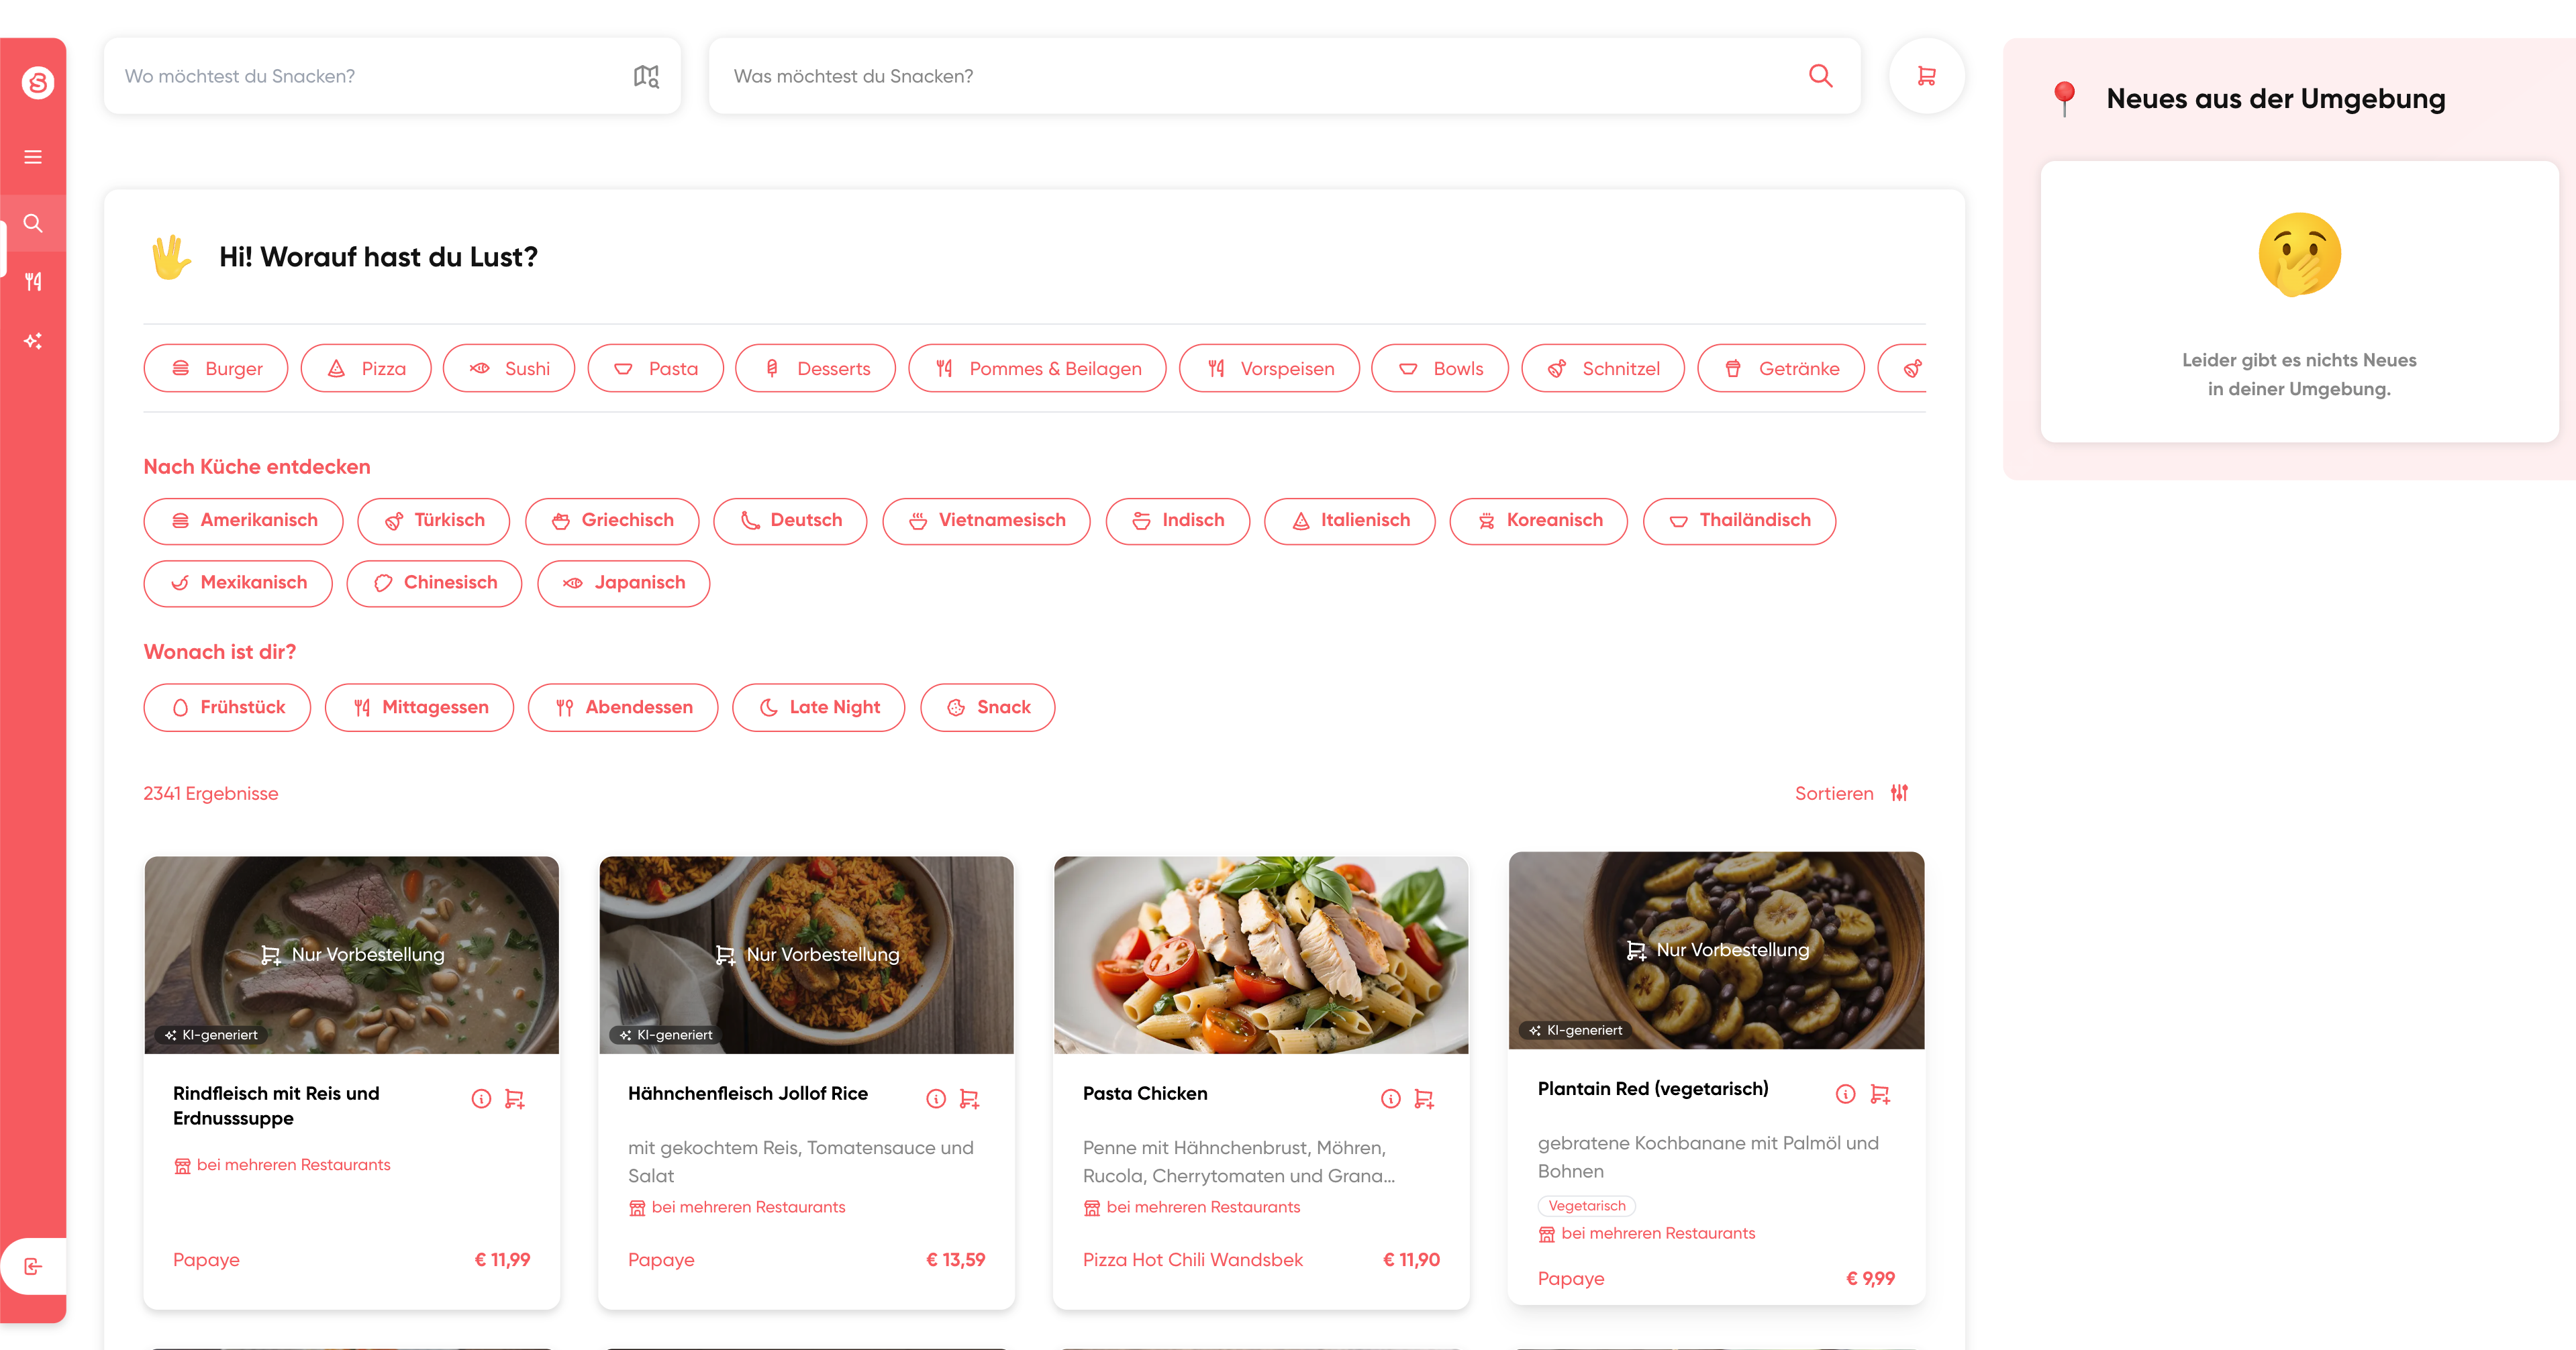Click the Vegetarisch tag on Plantain Red

[x=1586, y=1206]
